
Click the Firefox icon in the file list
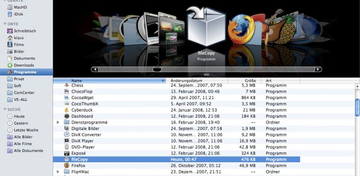tap(66, 165)
